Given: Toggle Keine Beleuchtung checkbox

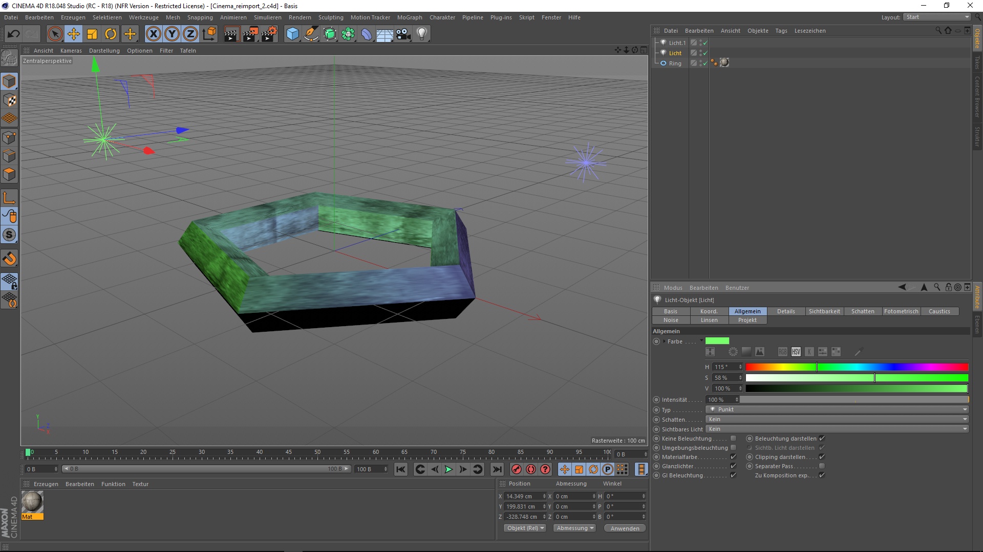Looking at the screenshot, I should click(x=733, y=439).
